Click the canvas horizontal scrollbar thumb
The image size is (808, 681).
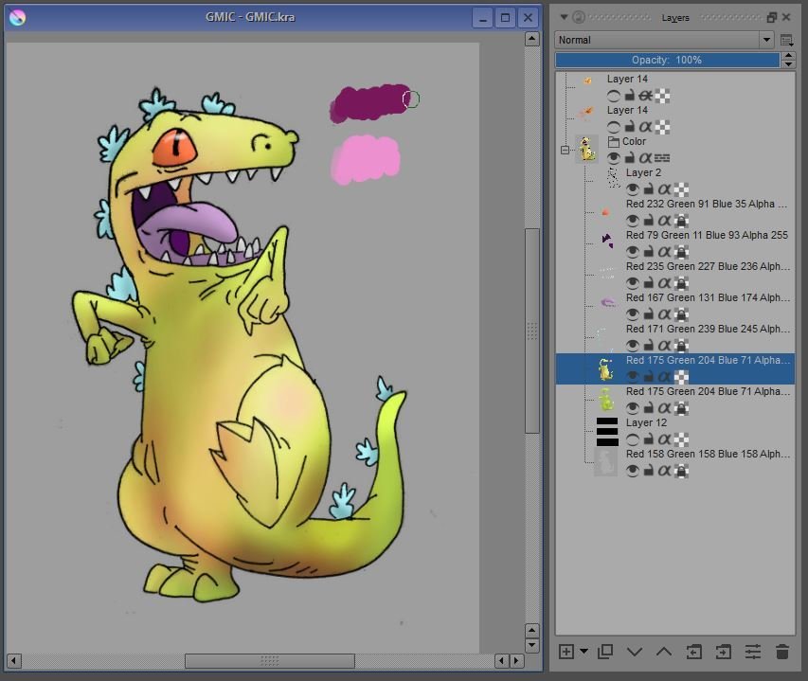click(x=270, y=660)
